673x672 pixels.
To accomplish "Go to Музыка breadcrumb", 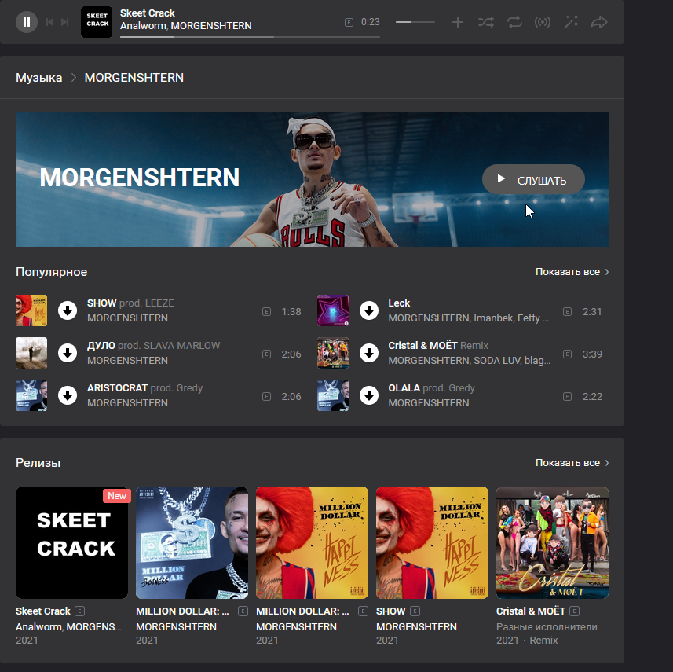I will (x=39, y=78).
